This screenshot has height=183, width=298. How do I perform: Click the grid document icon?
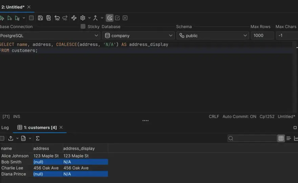click(x=23, y=138)
